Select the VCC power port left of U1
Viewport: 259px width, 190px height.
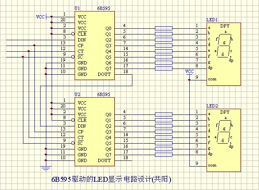pyautogui.click(x=41, y=17)
